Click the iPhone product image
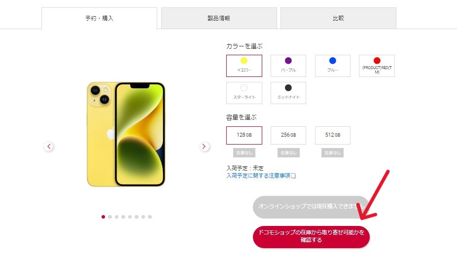 tap(126, 134)
